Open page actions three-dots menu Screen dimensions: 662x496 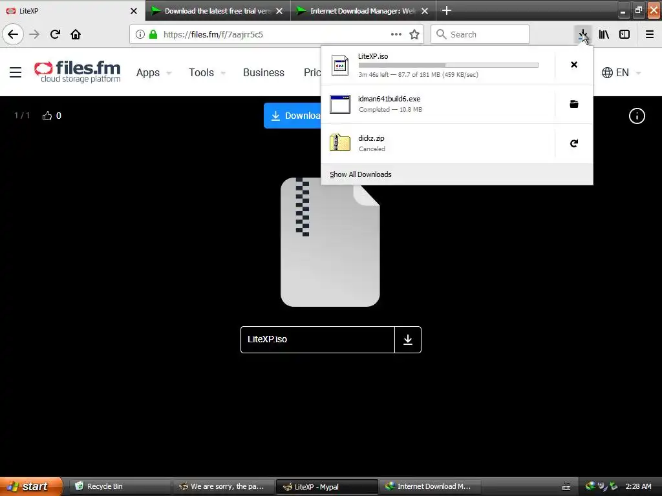click(396, 35)
